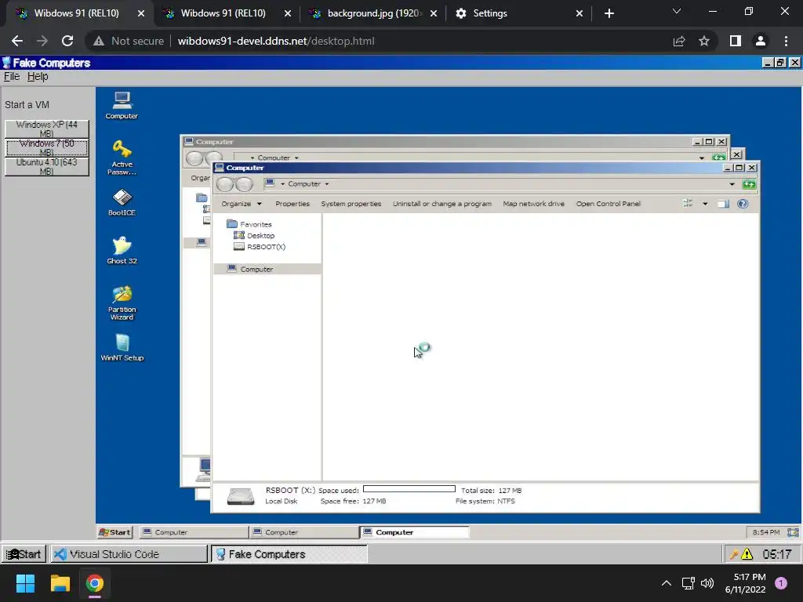Click Map network drive
803x602 pixels.
click(533, 204)
